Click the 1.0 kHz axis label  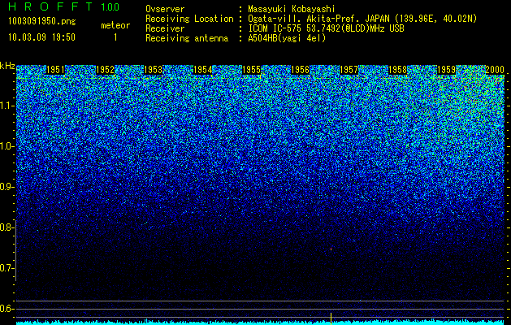pyautogui.click(x=7, y=146)
